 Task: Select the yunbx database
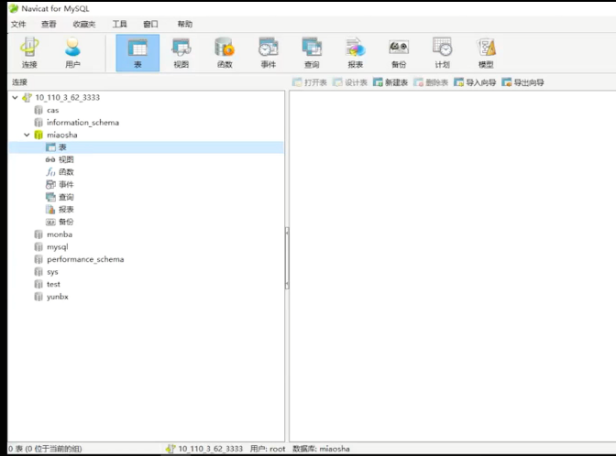coord(58,297)
